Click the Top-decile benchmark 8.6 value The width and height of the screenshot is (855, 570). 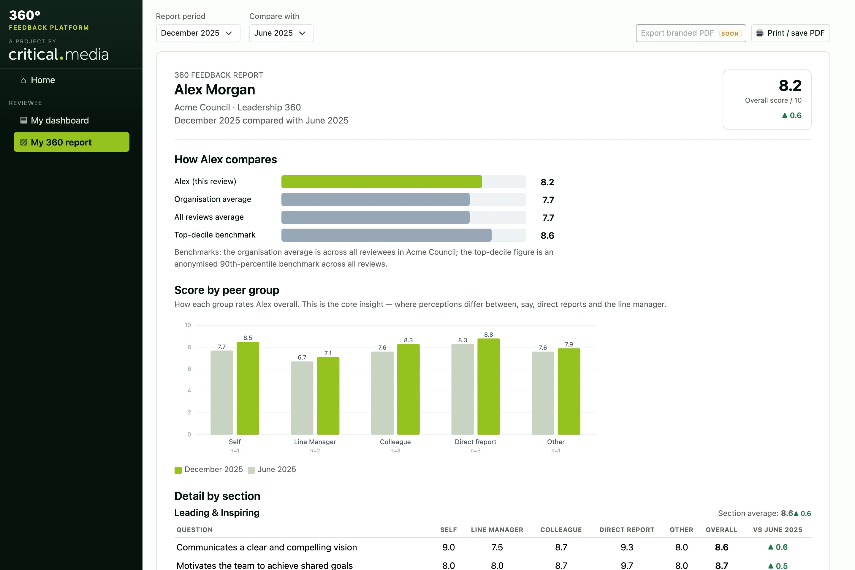pyautogui.click(x=547, y=235)
